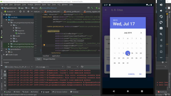This screenshot has height=96, width=171.
Task: Tap Android navigation bar recents button
Action: (x=142, y=91)
